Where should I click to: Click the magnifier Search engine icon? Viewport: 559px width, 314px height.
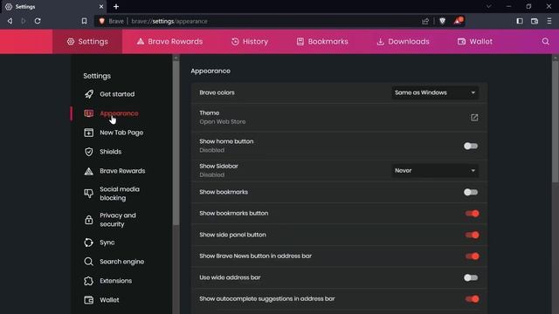pos(89,262)
